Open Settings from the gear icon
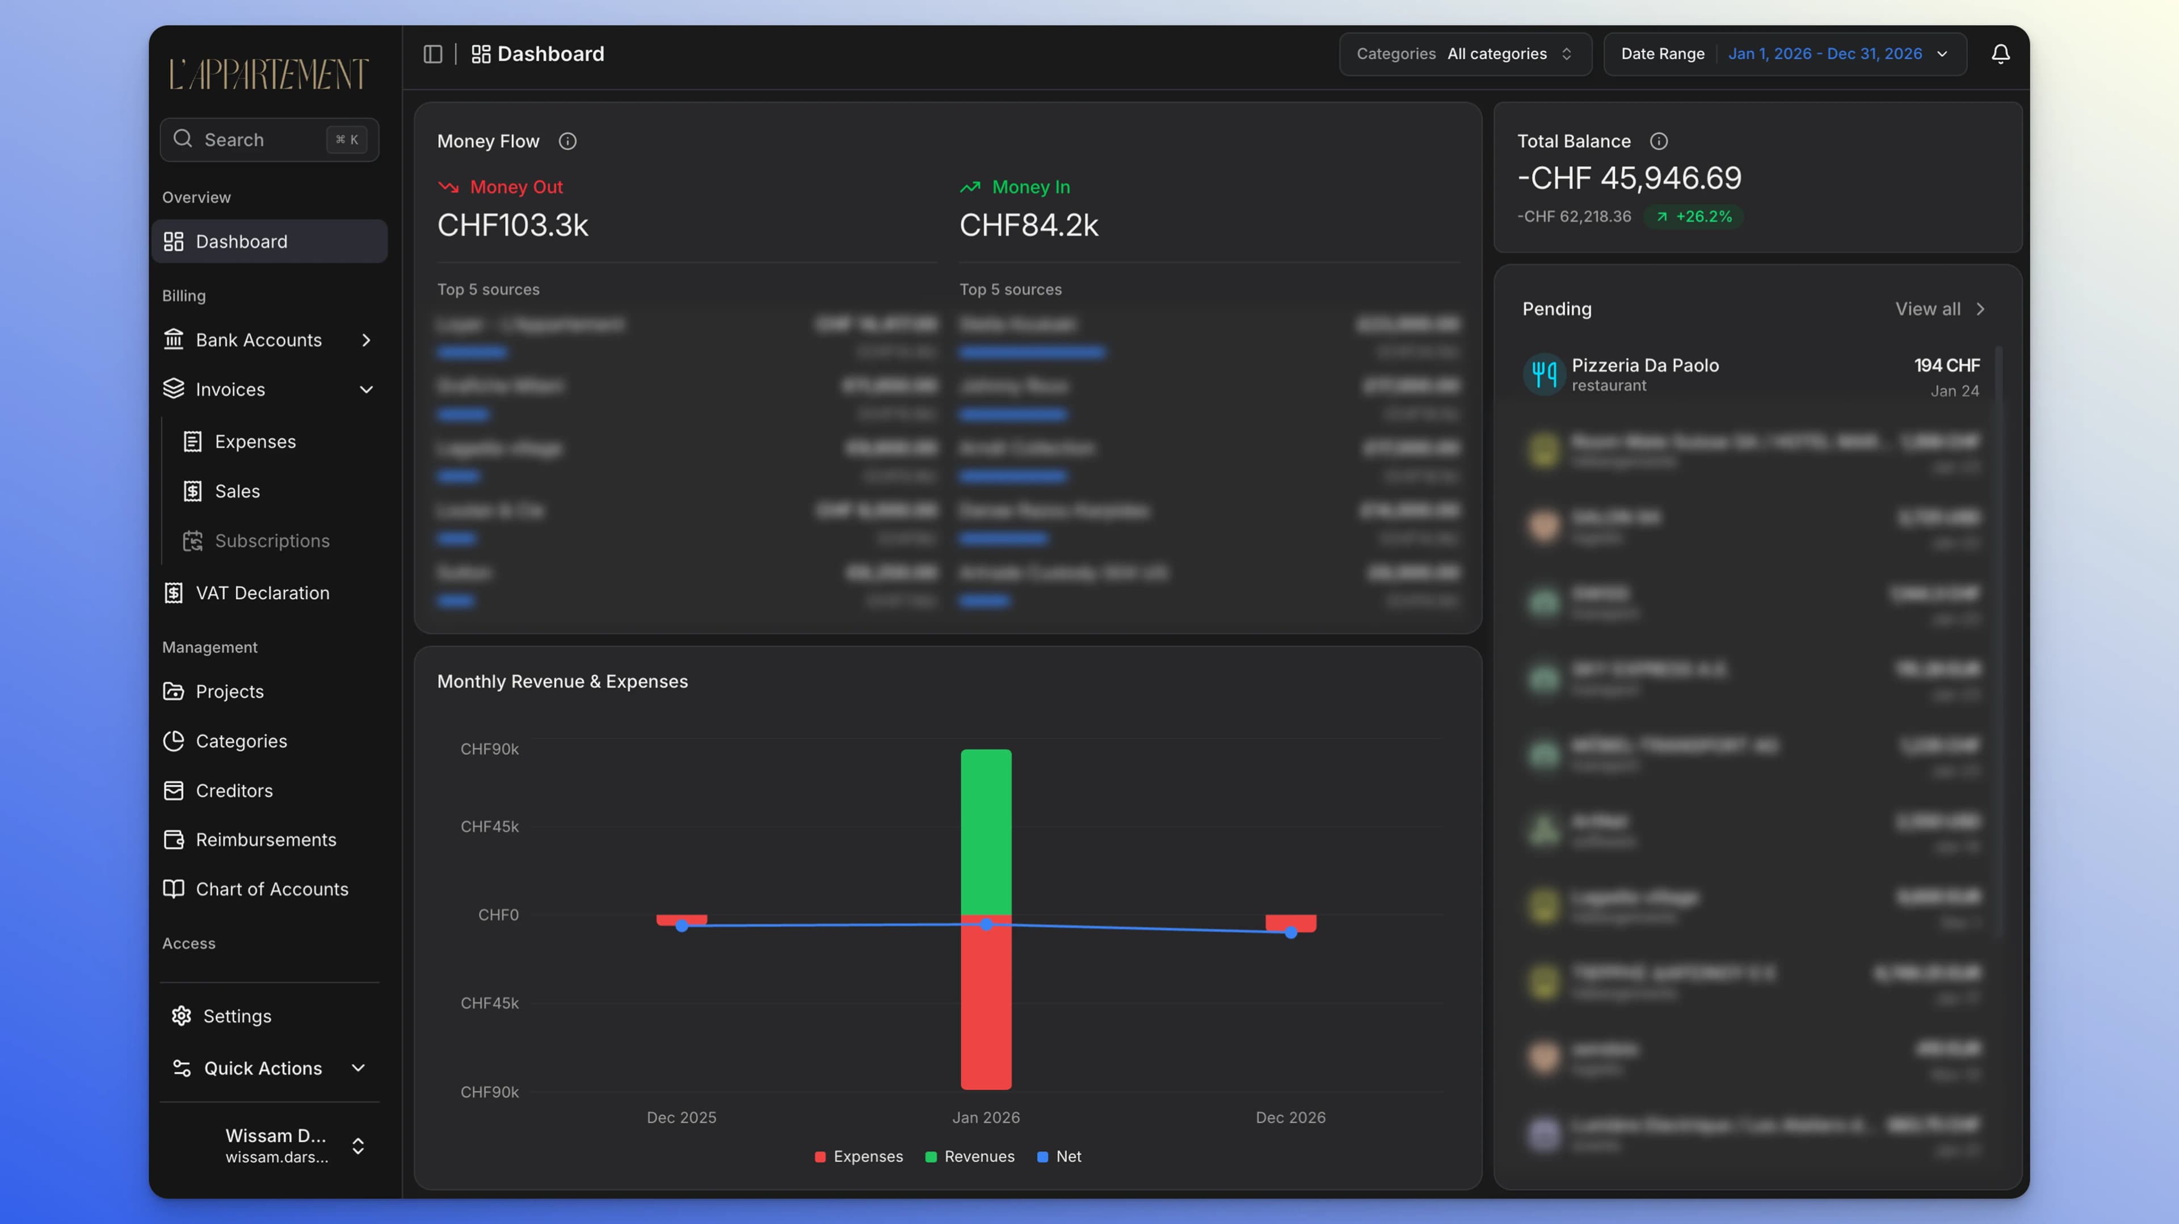Image resolution: width=2179 pixels, height=1224 pixels. click(x=181, y=1016)
